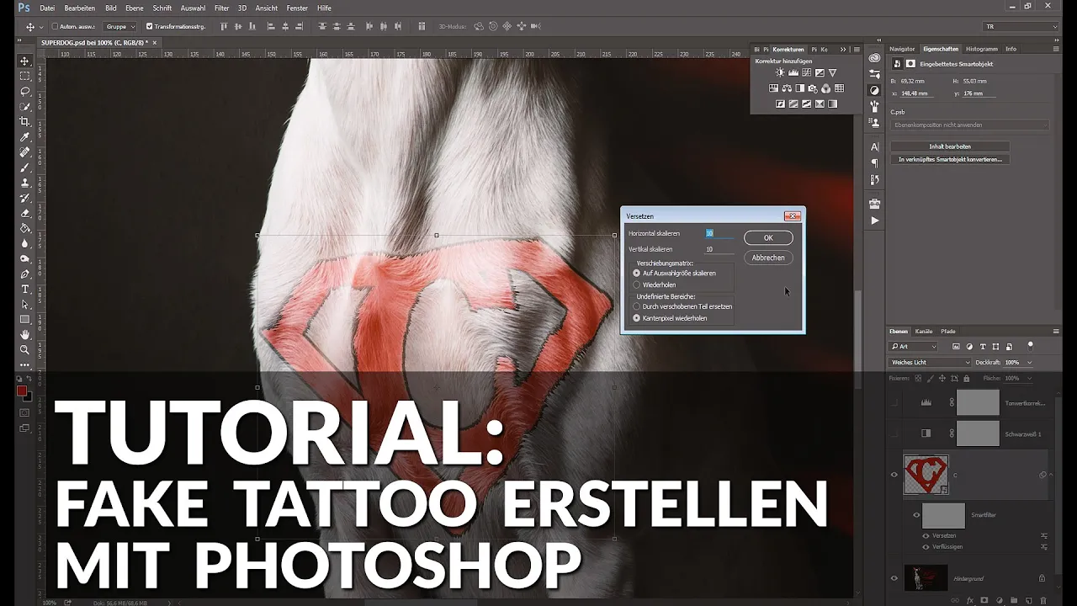Open the TR workspace switcher dropdown
The width and height of the screenshot is (1077, 606).
pos(1021,27)
